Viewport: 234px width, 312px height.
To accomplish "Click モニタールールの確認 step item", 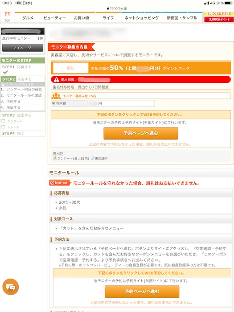I will pos(21,95).
